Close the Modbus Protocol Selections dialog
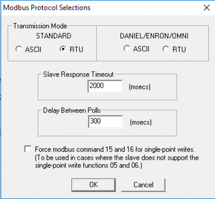 (206, 8)
